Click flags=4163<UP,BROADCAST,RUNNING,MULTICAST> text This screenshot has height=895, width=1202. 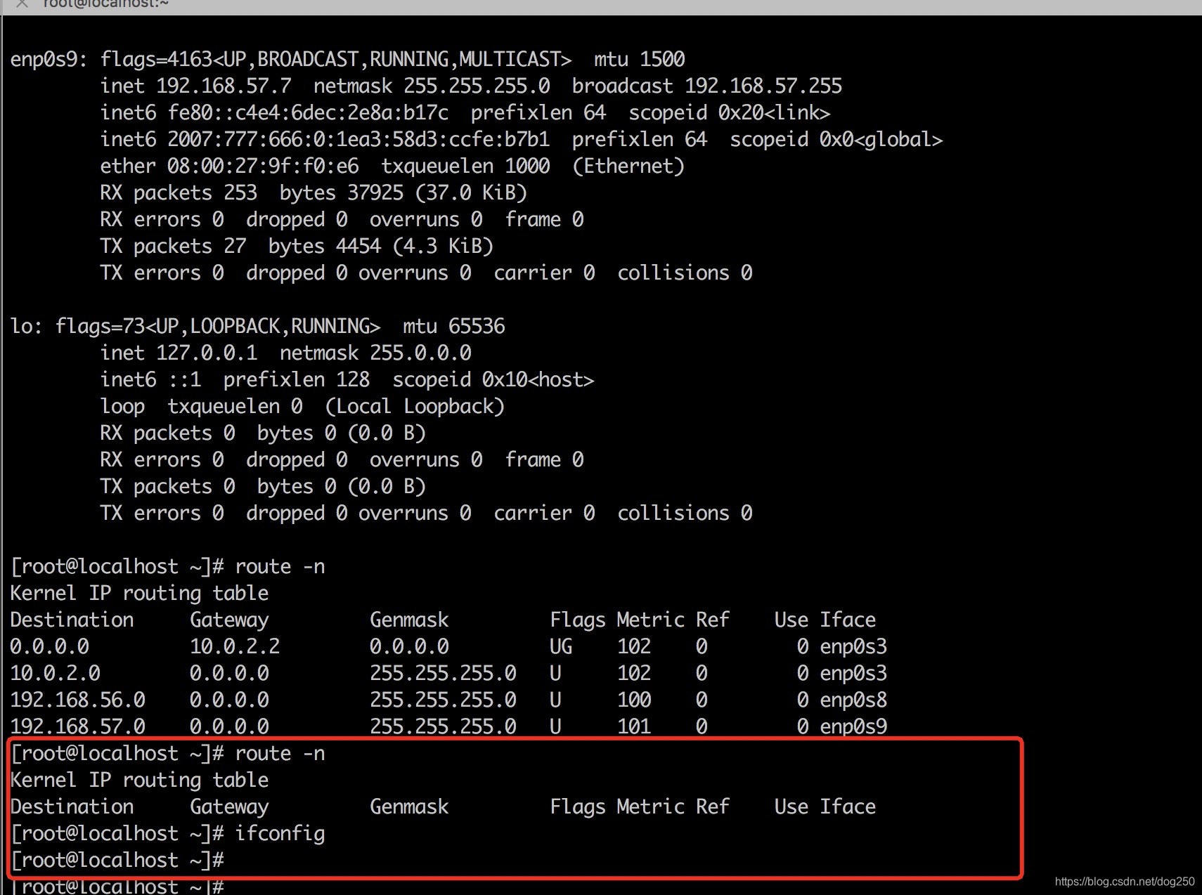[x=336, y=60]
